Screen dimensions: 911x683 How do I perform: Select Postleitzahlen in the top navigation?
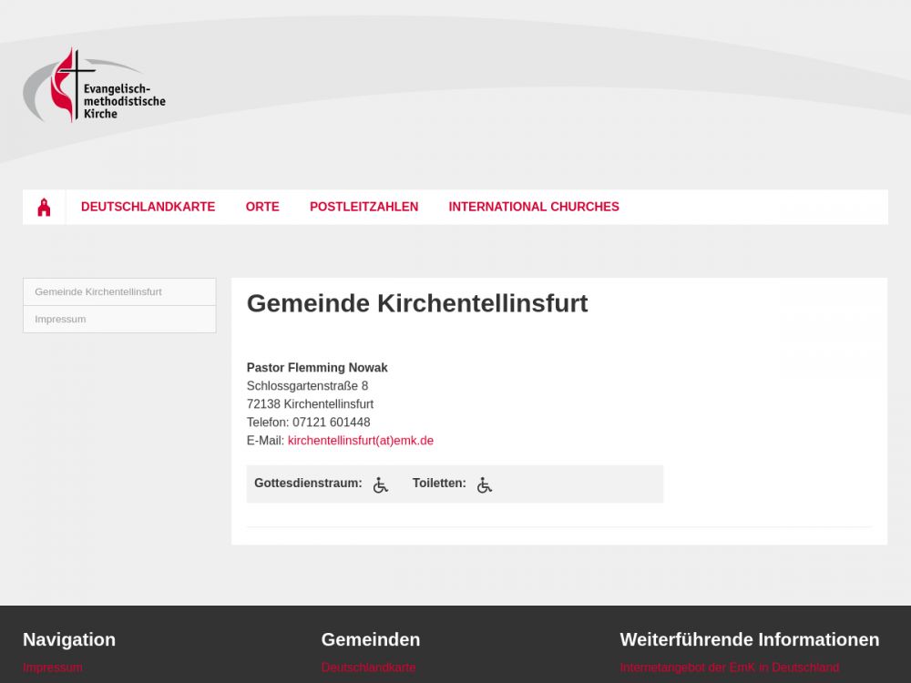click(x=363, y=207)
